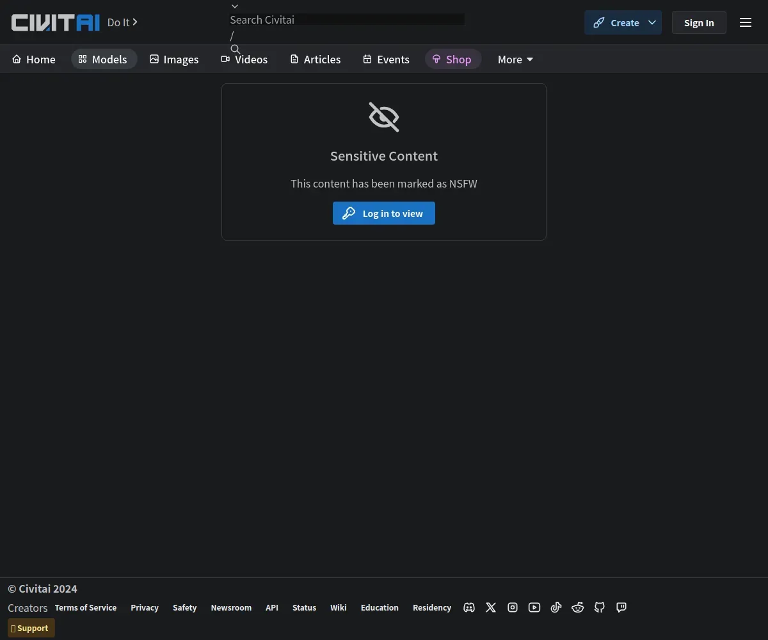Focus the Search Civitai input field
Image resolution: width=768 pixels, height=640 pixels.
[x=347, y=20]
